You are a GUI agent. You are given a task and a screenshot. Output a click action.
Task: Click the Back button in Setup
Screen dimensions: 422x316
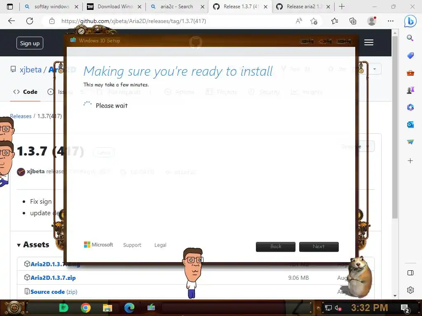click(x=276, y=247)
